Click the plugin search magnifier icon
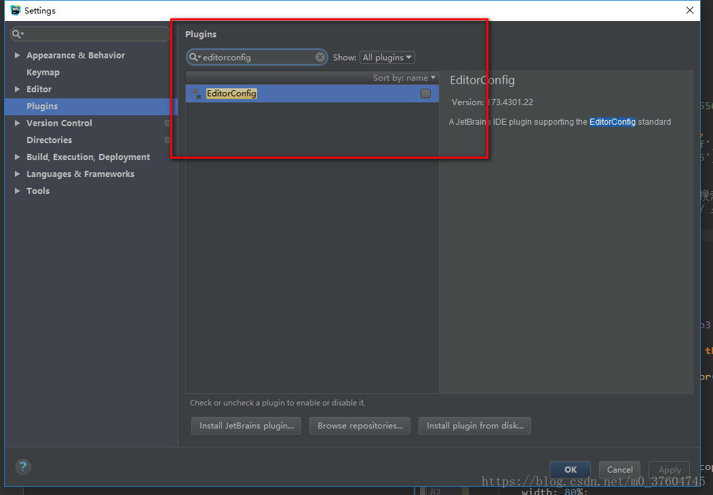Image resolution: width=713 pixels, height=495 pixels. 195,57
